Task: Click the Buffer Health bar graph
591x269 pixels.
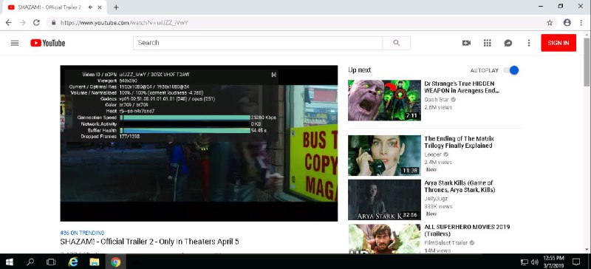Action: [x=185, y=131]
